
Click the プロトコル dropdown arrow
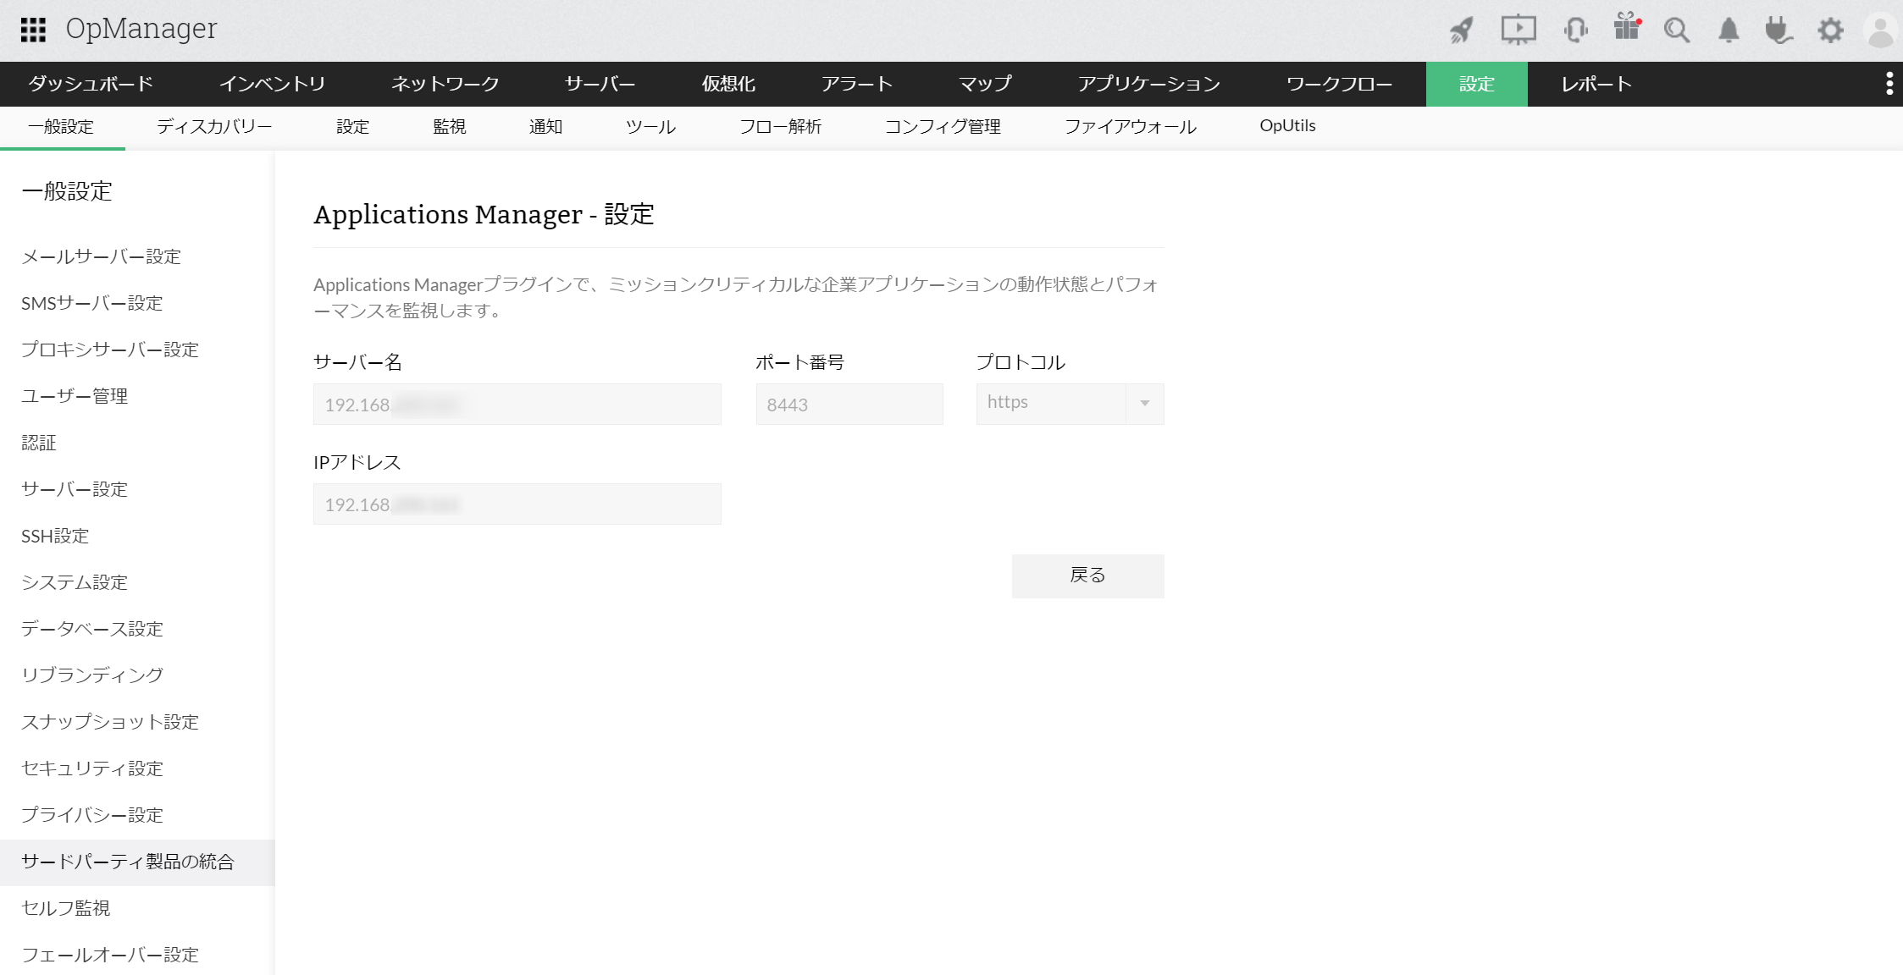tap(1144, 404)
